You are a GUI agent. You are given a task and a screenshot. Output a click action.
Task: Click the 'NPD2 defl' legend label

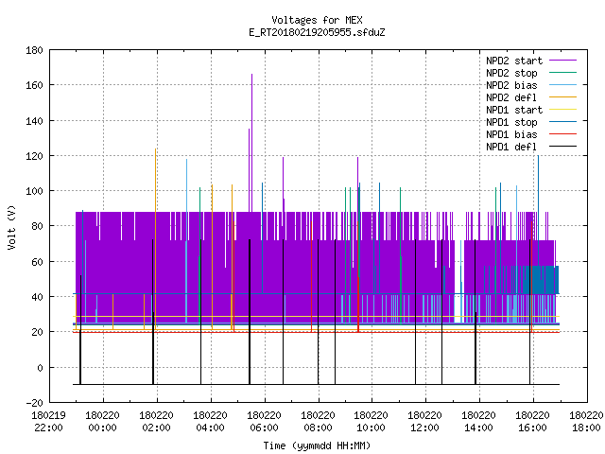pyautogui.click(x=511, y=97)
